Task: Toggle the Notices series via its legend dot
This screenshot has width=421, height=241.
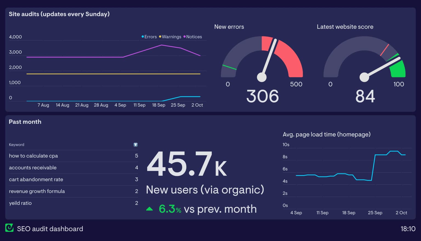Action: click(x=185, y=36)
